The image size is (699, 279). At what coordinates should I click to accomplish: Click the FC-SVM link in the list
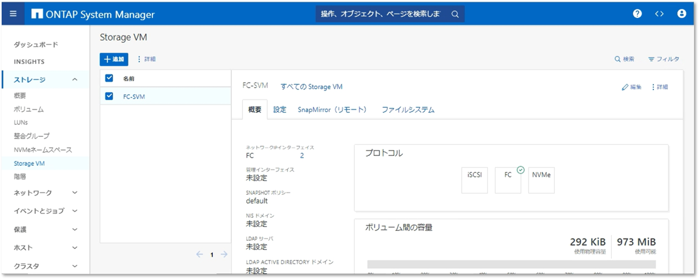coord(134,96)
